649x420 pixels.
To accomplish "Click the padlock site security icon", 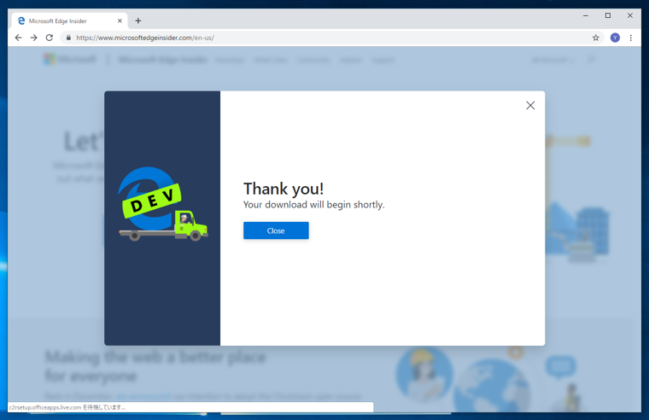I will pyautogui.click(x=68, y=38).
